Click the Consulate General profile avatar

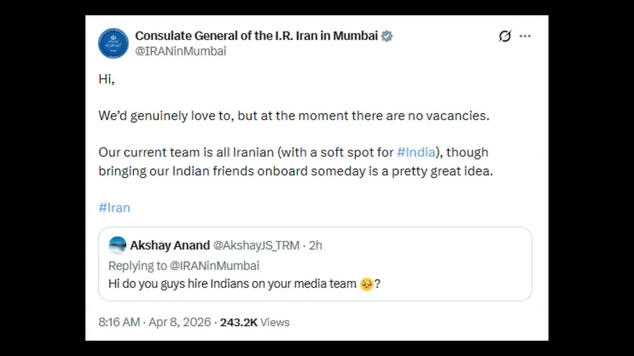pos(113,43)
